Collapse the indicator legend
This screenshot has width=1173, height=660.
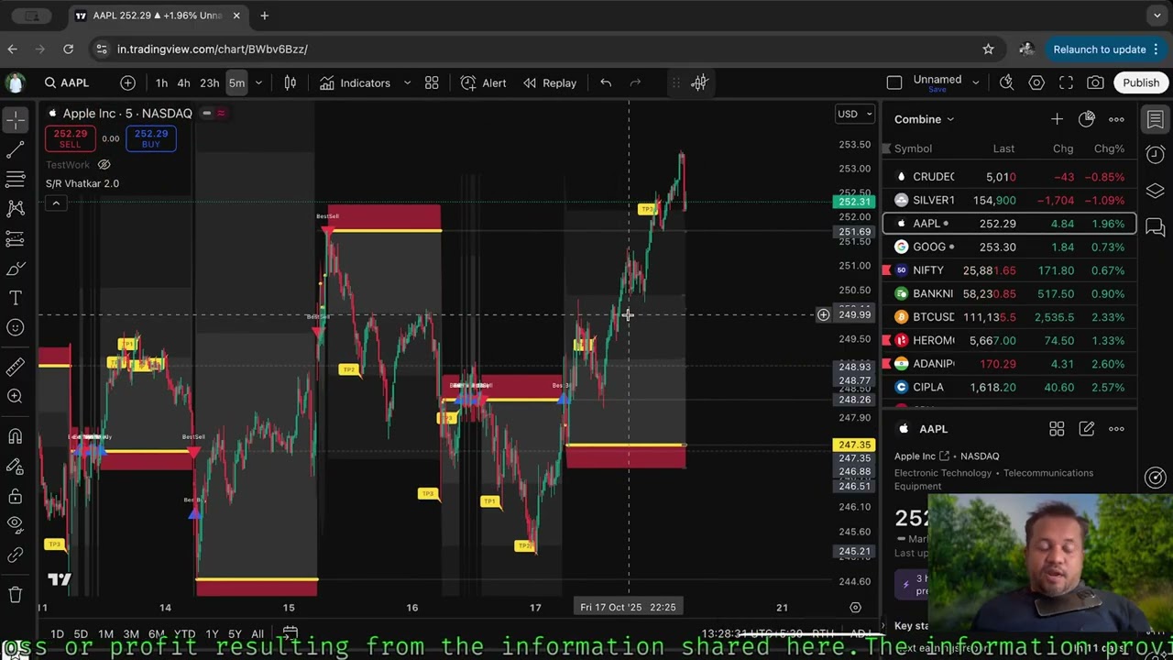point(56,203)
